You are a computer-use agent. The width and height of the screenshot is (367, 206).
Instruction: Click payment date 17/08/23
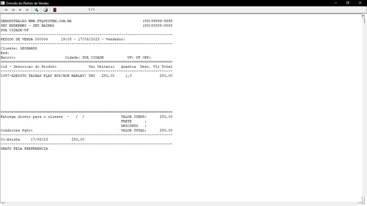tap(39, 140)
